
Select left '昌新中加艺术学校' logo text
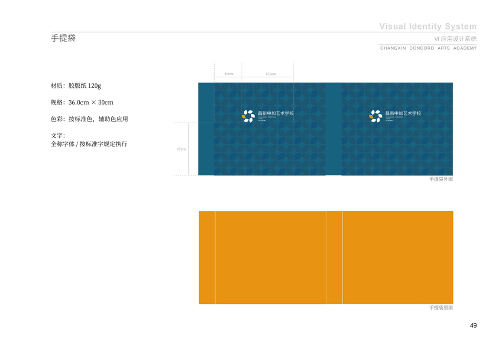coord(276,113)
